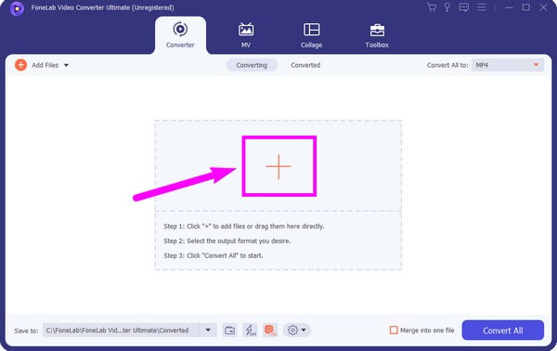Click the Save to path field

point(121,331)
